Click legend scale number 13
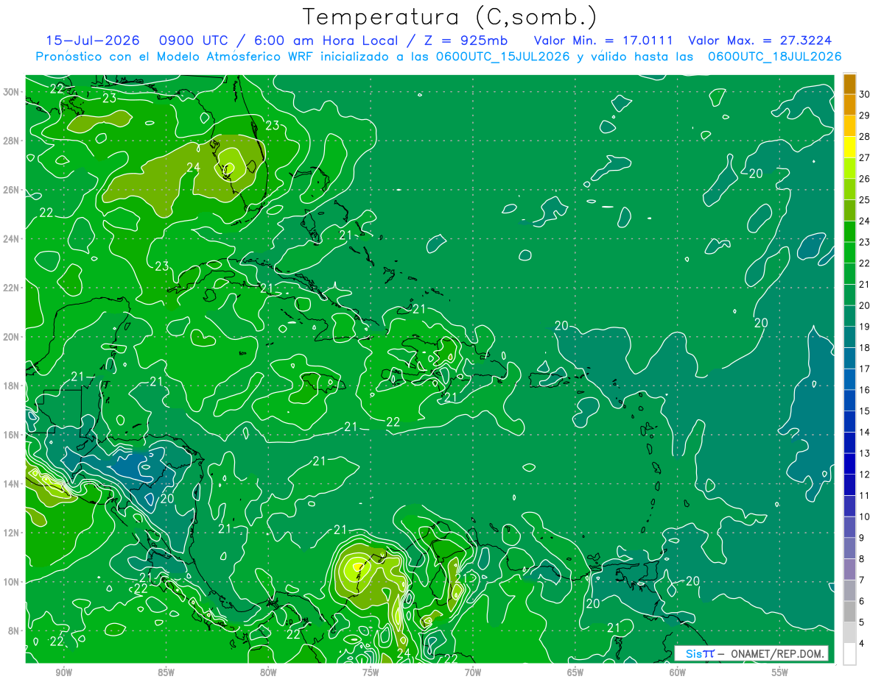The width and height of the screenshot is (884, 682). (865, 453)
